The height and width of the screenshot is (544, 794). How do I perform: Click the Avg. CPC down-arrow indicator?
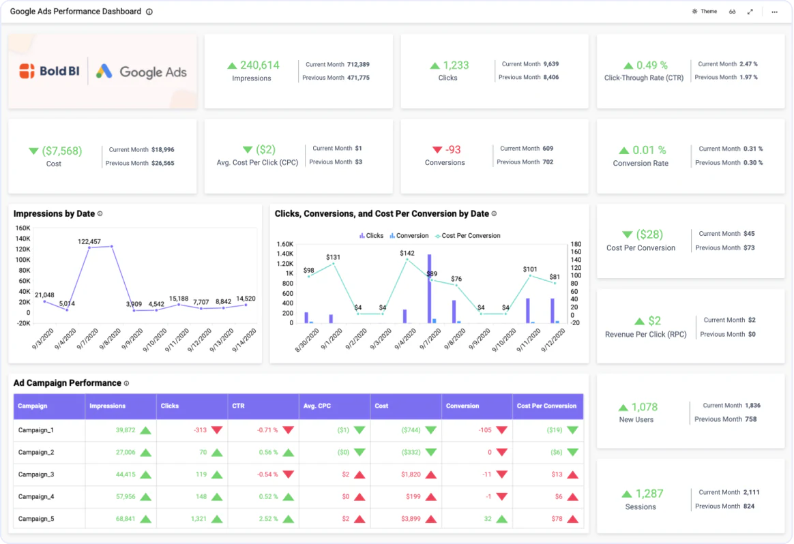(248, 149)
